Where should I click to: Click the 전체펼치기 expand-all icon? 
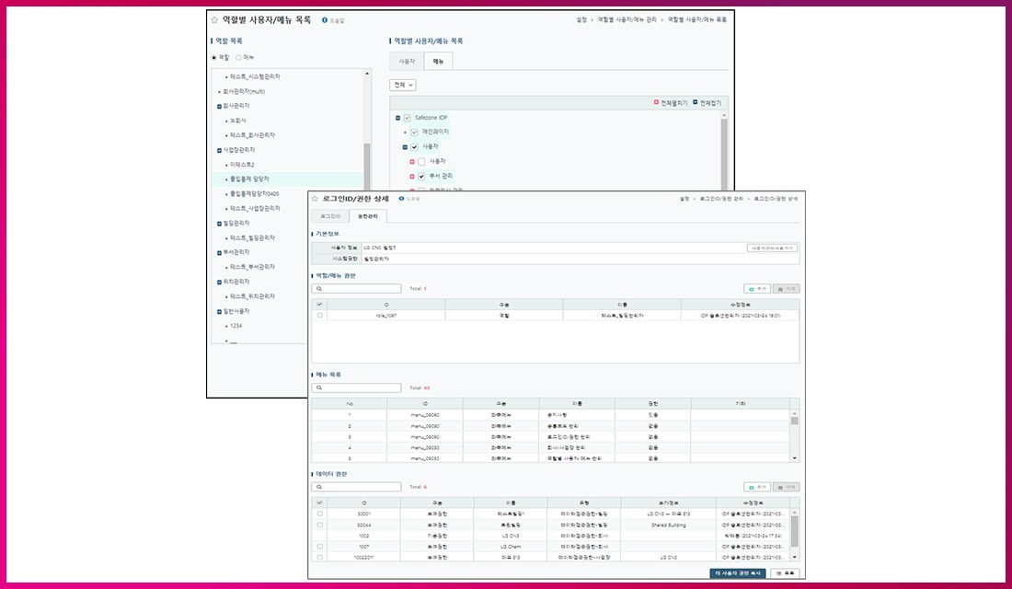(x=656, y=103)
